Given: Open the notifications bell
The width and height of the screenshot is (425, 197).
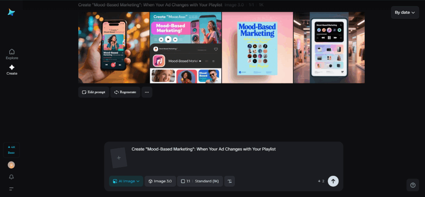Looking at the screenshot, I should tap(11, 177).
